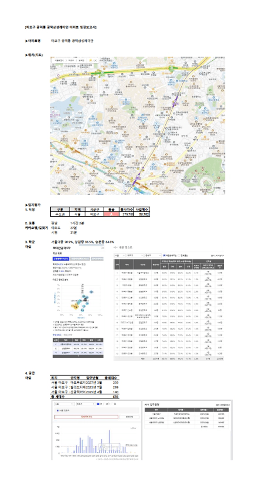Check the 월 (monthly) checkbox

pos(113,404)
